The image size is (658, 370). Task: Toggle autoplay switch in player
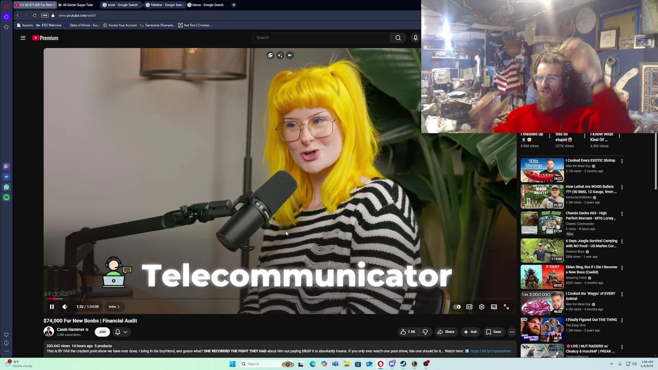[458, 307]
